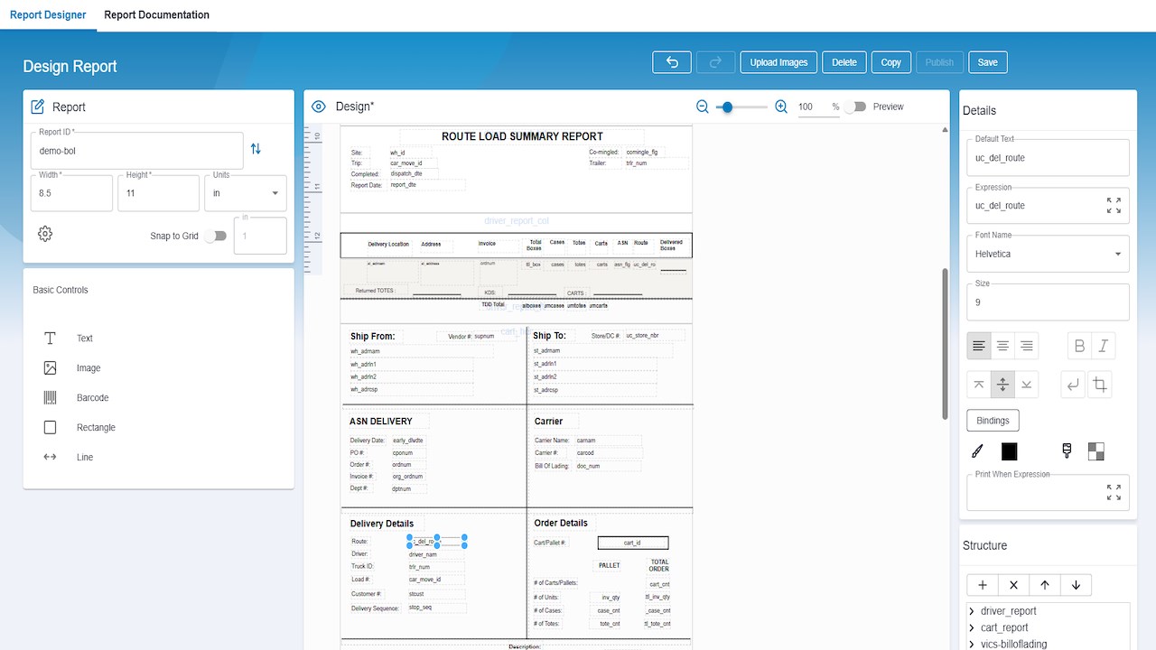Pick the black foreground color swatch

[1010, 450]
